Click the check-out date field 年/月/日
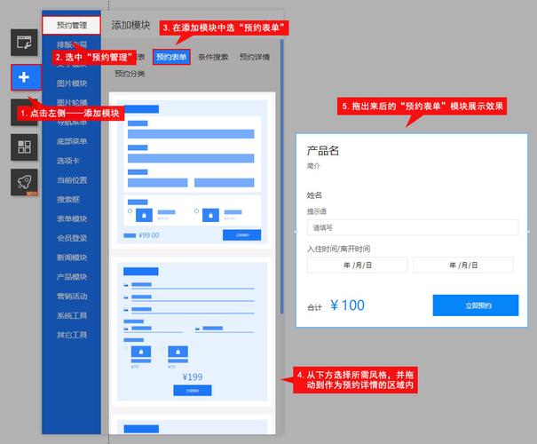The width and height of the screenshot is (537, 444). coord(463,265)
